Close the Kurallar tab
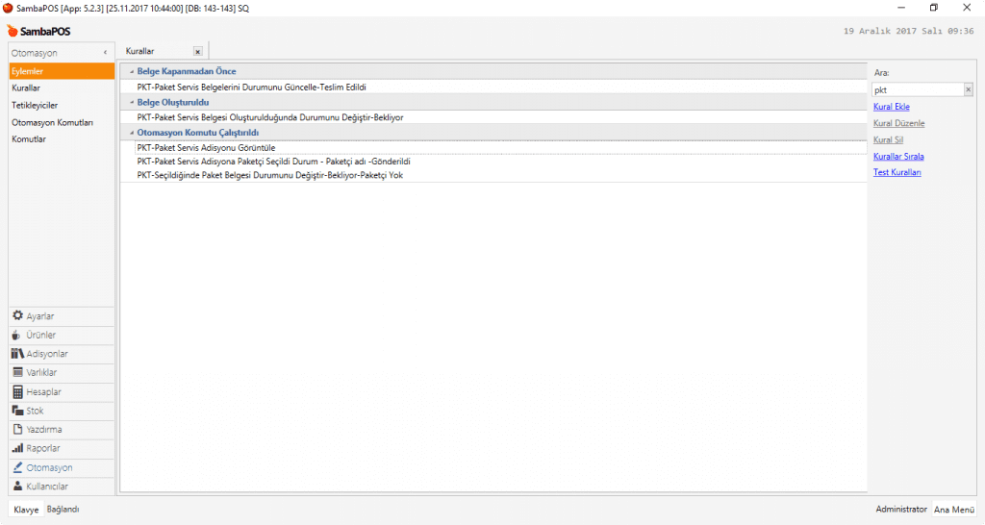The width and height of the screenshot is (985, 525). coord(197,52)
